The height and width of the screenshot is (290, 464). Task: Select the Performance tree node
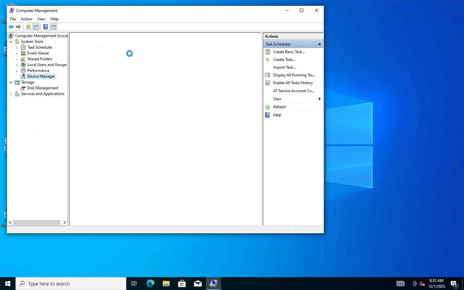38,71
